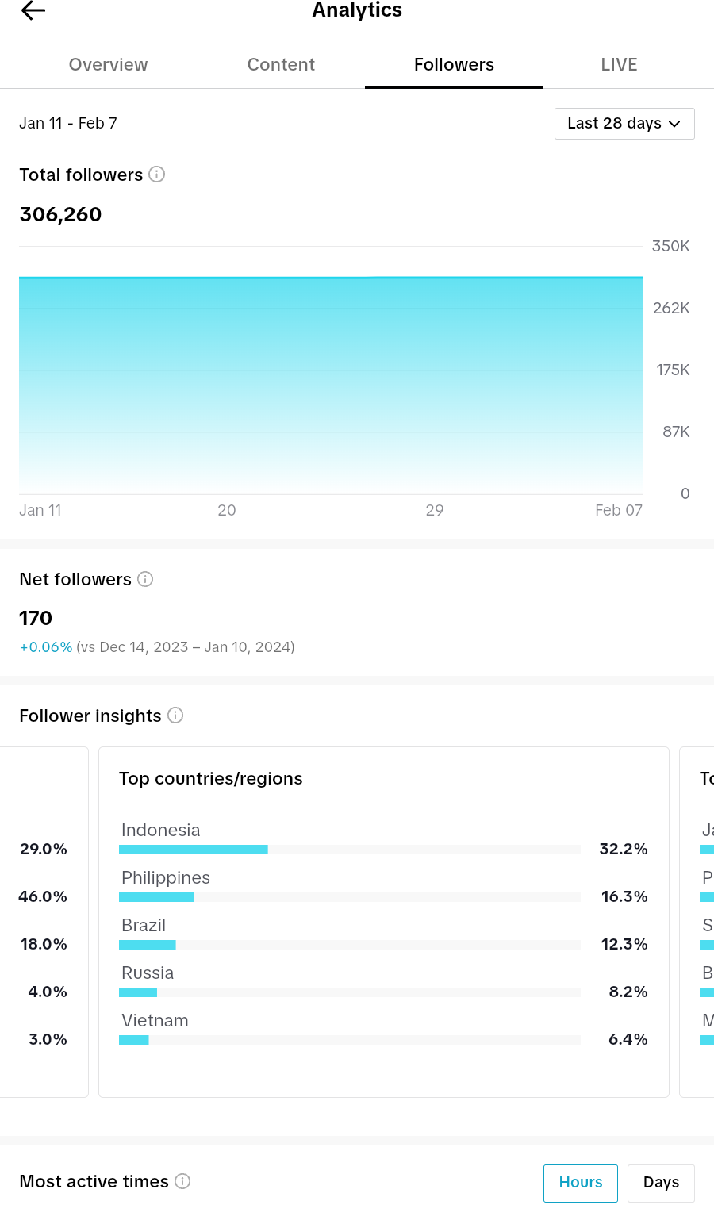Click the Feb 07 point on followers chart

(x=619, y=510)
